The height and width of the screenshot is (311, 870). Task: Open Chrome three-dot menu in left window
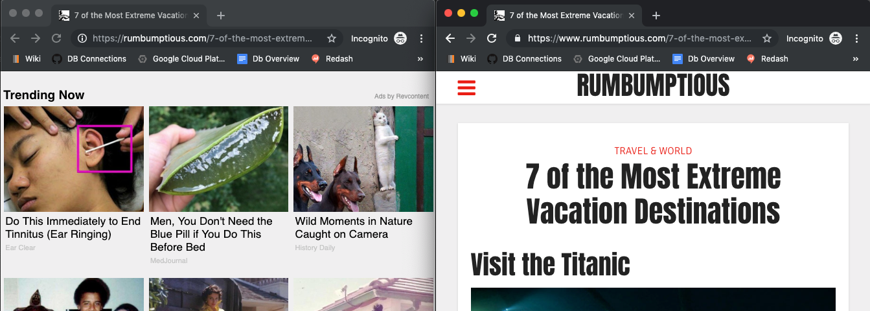tap(422, 38)
